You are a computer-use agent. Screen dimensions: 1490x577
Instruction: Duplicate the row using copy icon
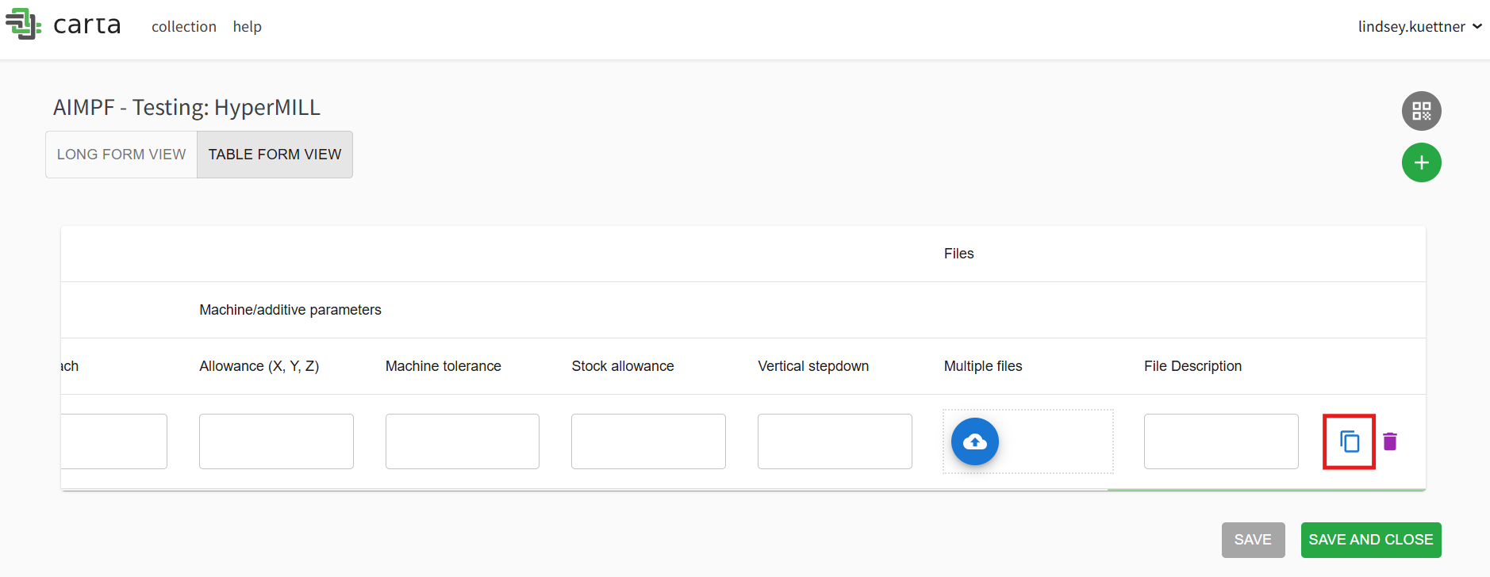pyautogui.click(x=1349, y=441)
